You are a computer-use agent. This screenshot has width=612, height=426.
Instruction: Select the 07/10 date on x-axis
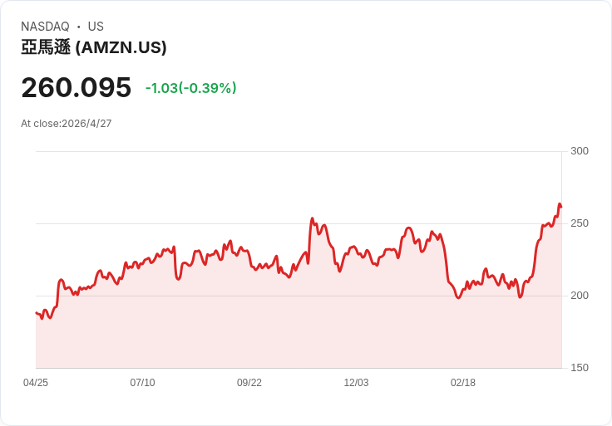(x=142, y=383)
